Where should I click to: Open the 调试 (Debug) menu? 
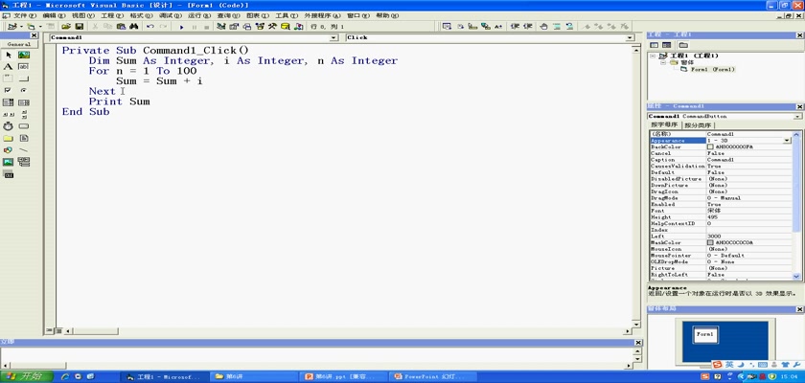click(169, 16)
